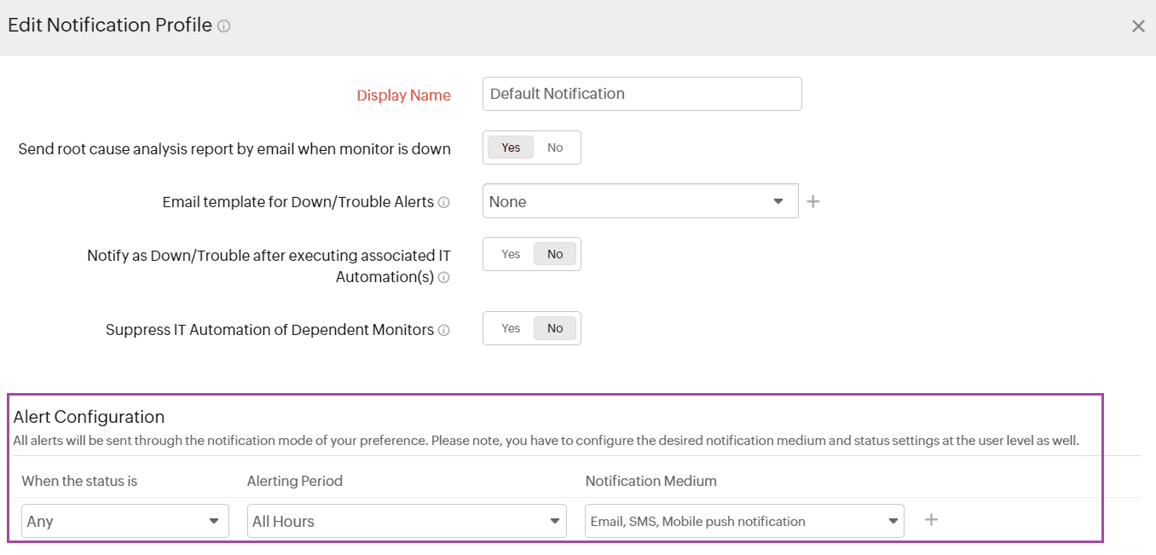Close the Edit Notification Profile dialog
Image resolution: width=1156 pixels, height=555 pixels.
pyautogui.click(x=1137, y=26)
